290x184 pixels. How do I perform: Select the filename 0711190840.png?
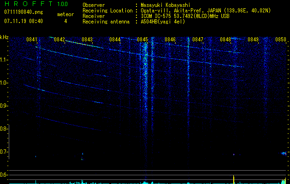point(24,12)
